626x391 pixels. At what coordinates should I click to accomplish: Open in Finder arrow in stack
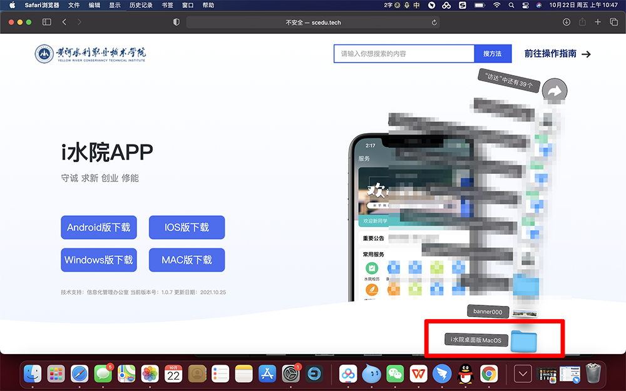coord(554,91)
